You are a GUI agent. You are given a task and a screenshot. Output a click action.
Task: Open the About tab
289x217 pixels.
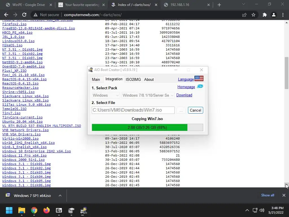(149, 79)
